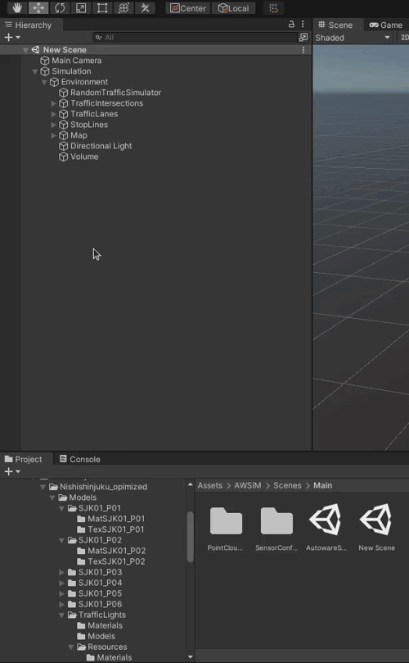Open the Shaded draw mode dropdown
This screenshot has height=663, width=409.
[x=353, y=38]
